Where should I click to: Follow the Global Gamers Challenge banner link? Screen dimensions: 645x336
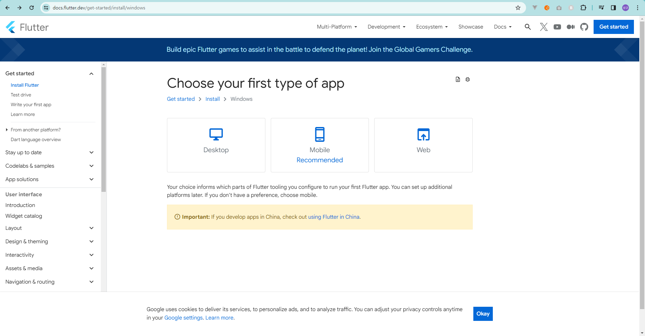click(x=319, y=50)
